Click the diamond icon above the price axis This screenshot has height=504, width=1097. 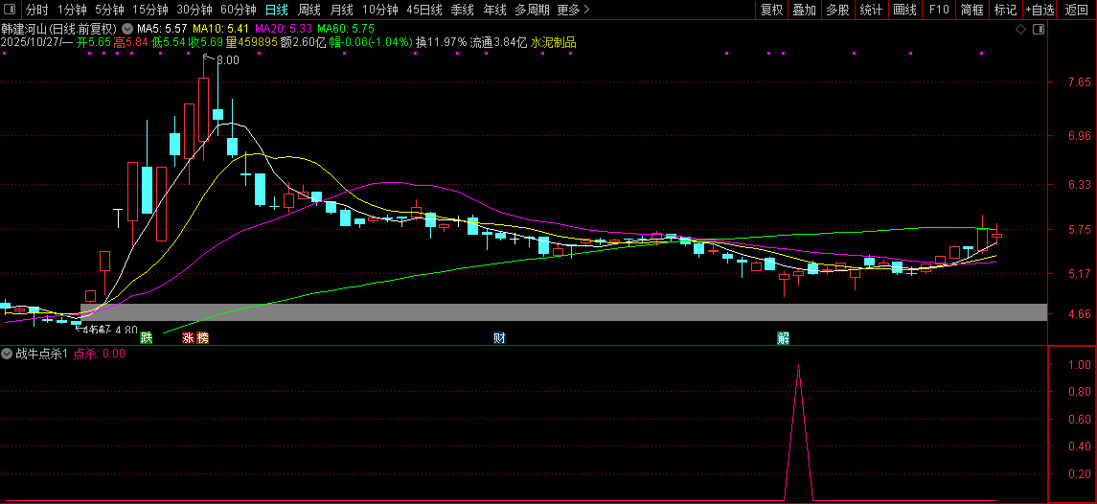click(1021, 31)
